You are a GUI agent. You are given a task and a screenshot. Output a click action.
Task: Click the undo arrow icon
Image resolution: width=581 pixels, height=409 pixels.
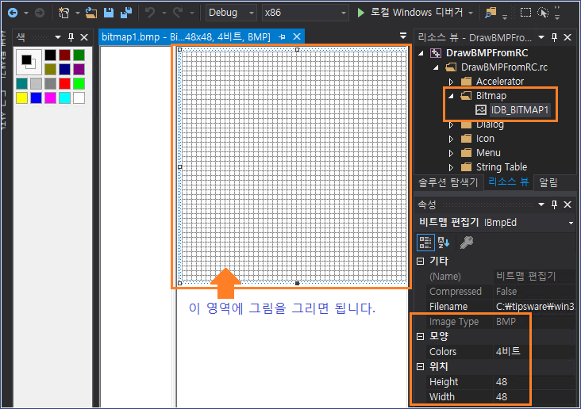click(150, 13)
